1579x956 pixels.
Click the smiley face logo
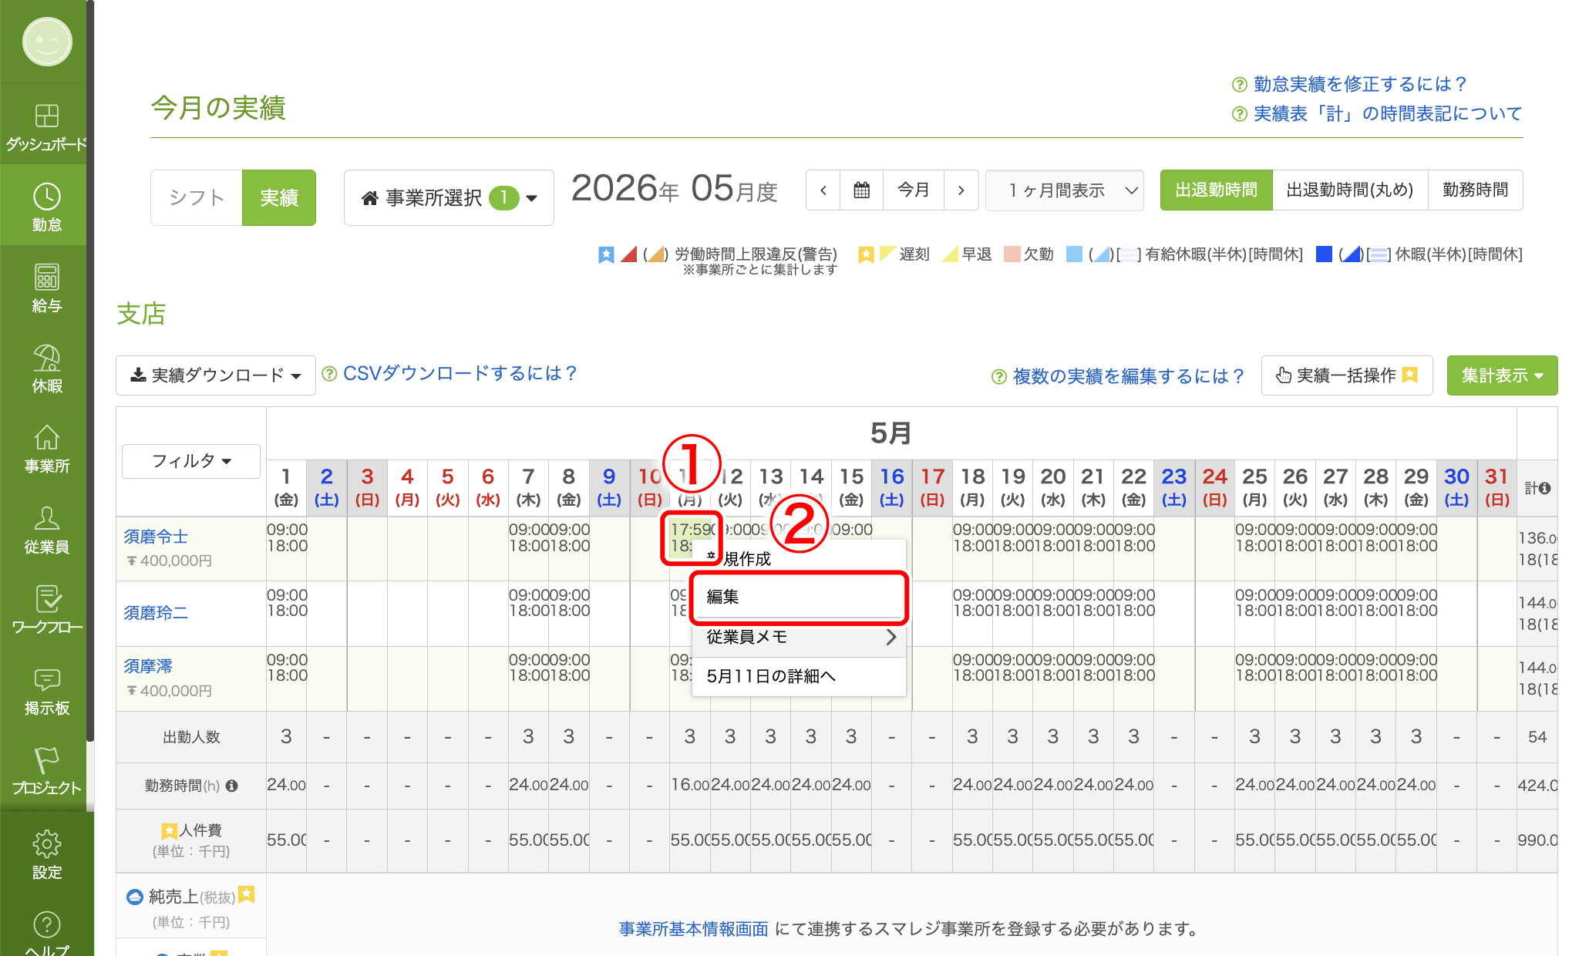pos(47,42)
